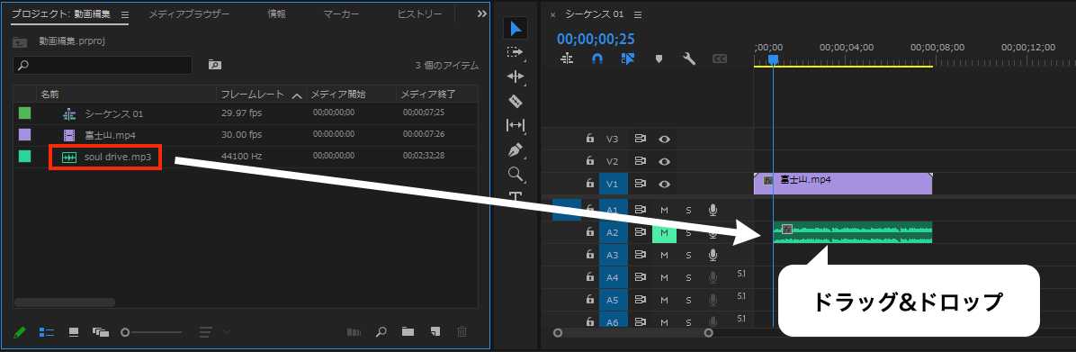Open the ヒストリー tab
Screen dimensions: 1076x352
420,14
